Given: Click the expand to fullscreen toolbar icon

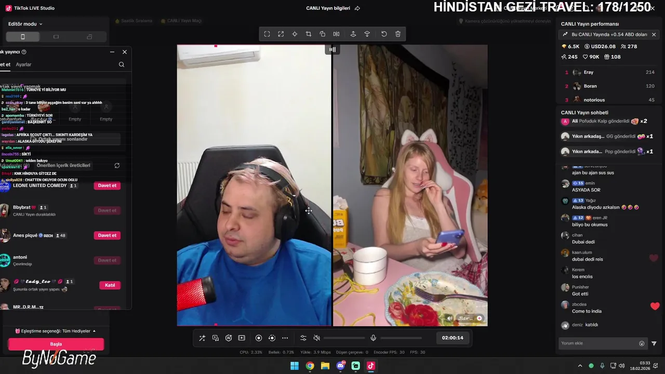Looking at the screenshot, I should tap(281, 34).
